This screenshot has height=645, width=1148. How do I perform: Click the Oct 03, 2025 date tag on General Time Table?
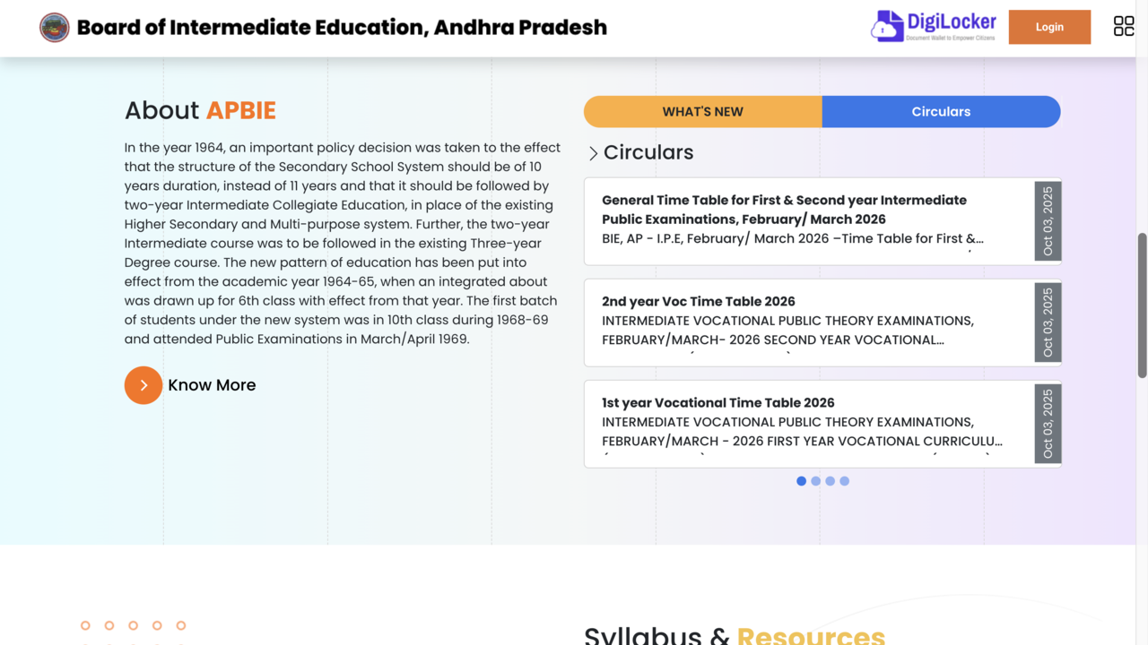[1048, 221]
